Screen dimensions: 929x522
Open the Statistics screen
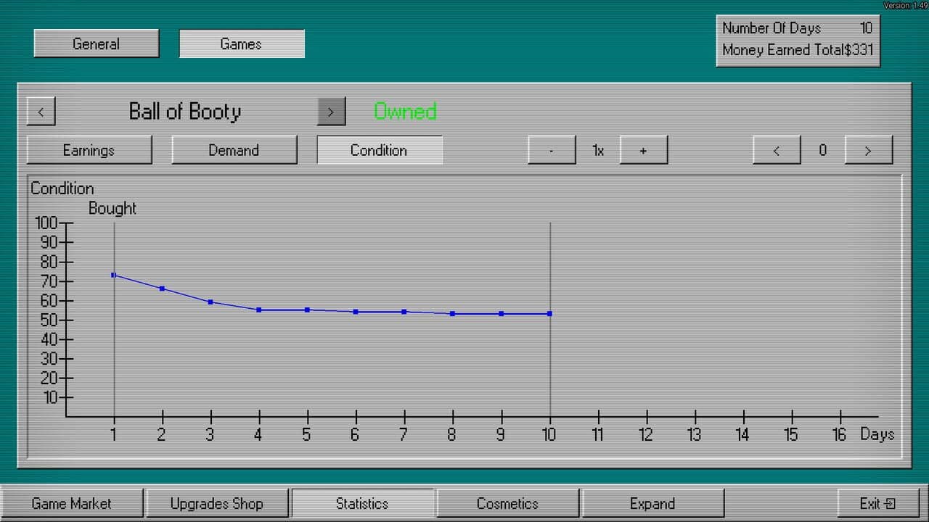coord(362,503)
